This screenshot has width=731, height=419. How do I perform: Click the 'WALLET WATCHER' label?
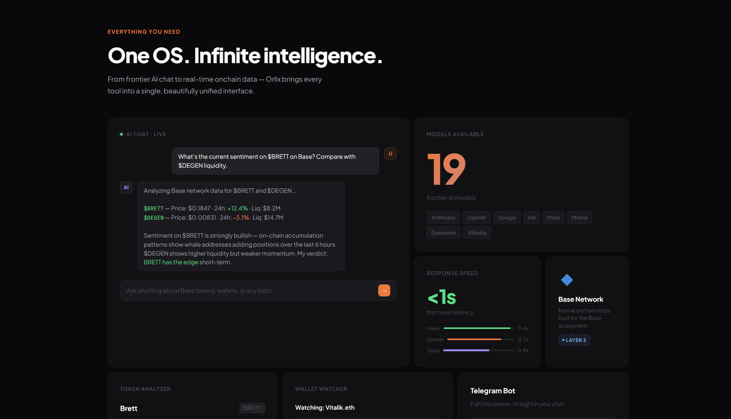[x=321, y=389]
